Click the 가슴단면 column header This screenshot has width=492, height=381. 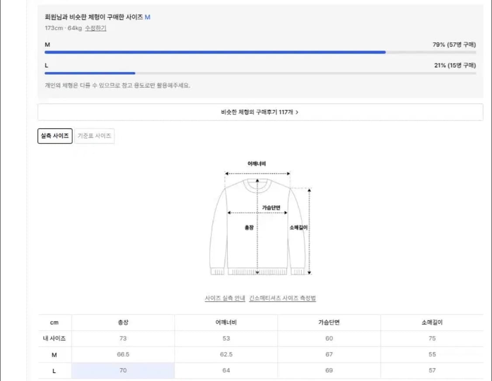[329, 322]
